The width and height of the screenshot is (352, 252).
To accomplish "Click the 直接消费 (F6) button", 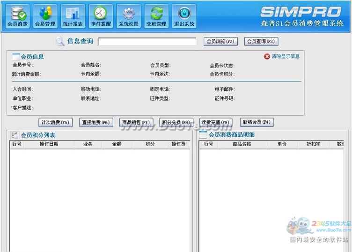I will pyautogui.click(x=96, y=122).
